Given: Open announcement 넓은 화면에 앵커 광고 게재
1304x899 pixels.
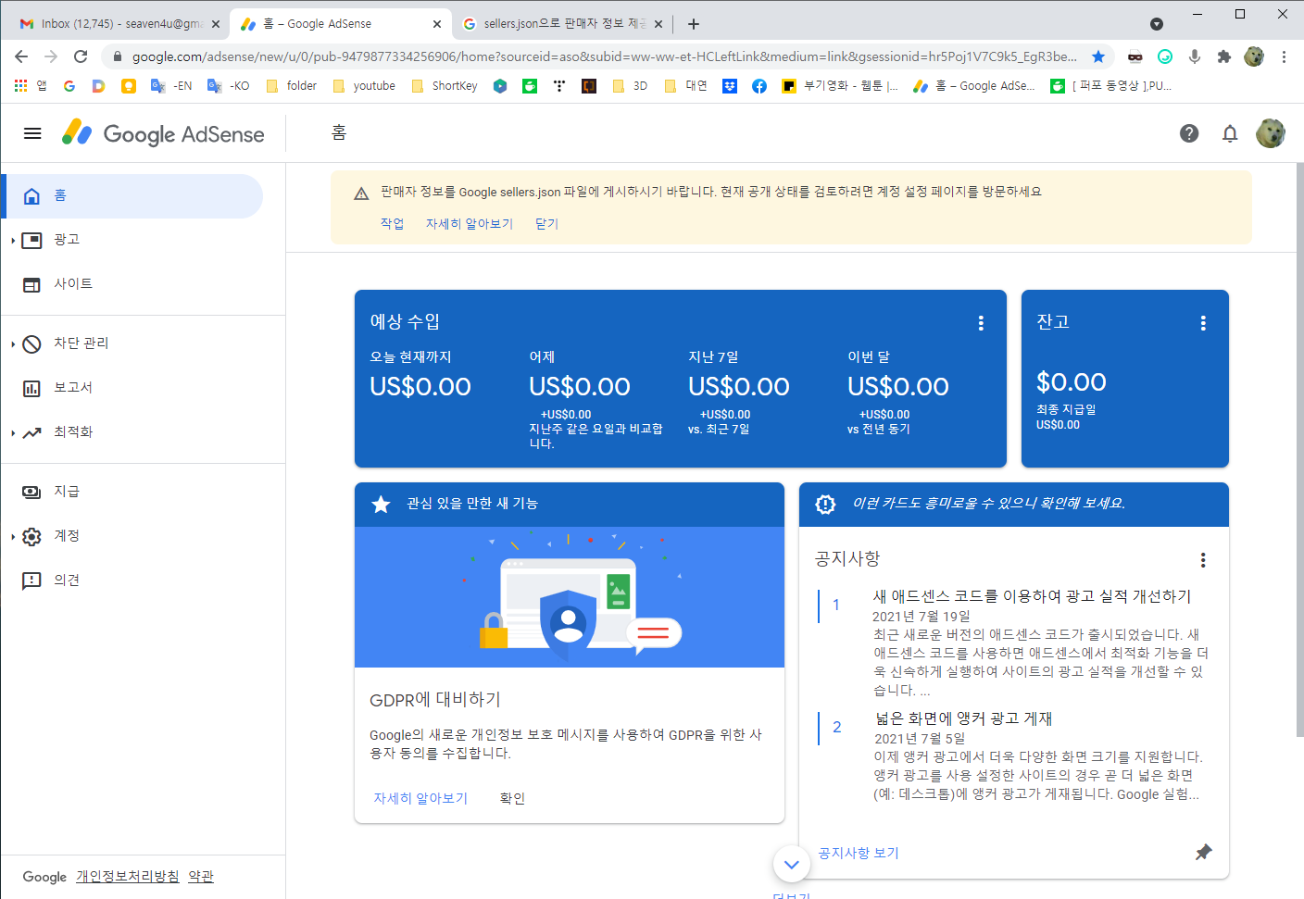Looking at the screenshot, I should 963,718.
